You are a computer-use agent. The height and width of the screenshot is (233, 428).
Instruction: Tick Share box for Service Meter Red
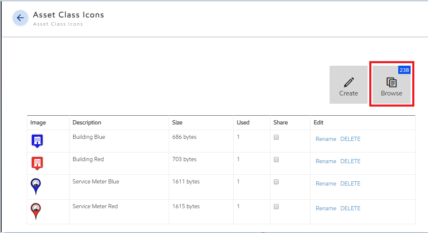(x=276, y=207)
